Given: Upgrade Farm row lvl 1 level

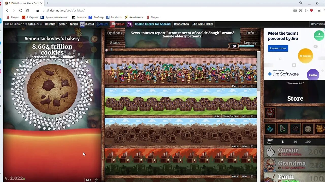Looking at the screenshot, I should click(x=248, y=116).
